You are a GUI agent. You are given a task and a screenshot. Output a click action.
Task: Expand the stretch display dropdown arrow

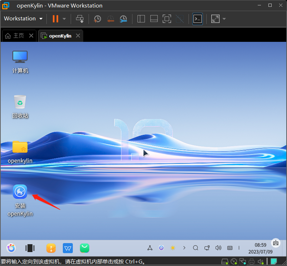coord(224,19)
